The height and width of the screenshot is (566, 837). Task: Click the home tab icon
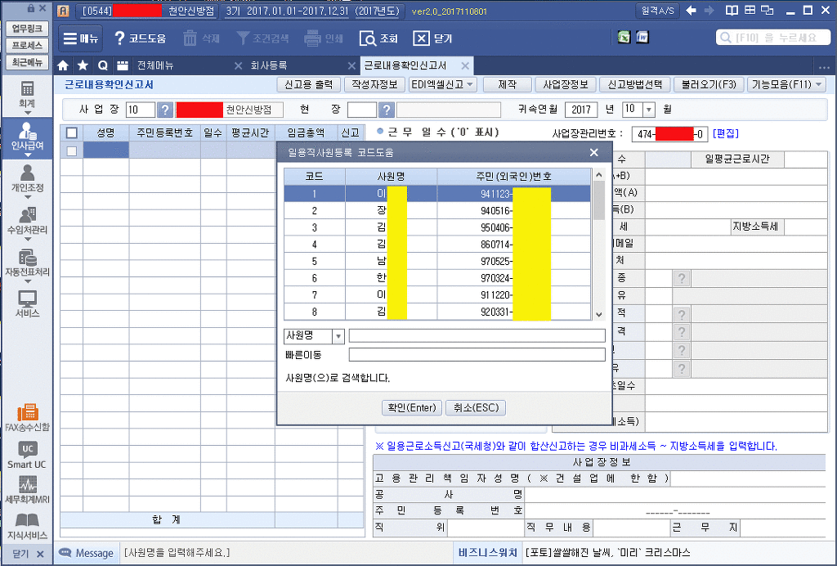pos(63,65)
